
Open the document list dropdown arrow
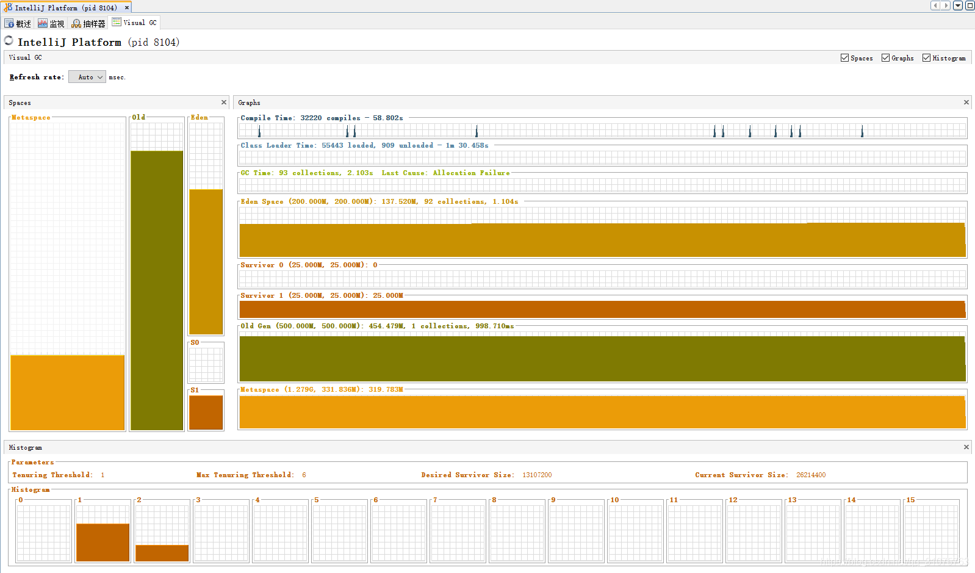pos(958,5)
